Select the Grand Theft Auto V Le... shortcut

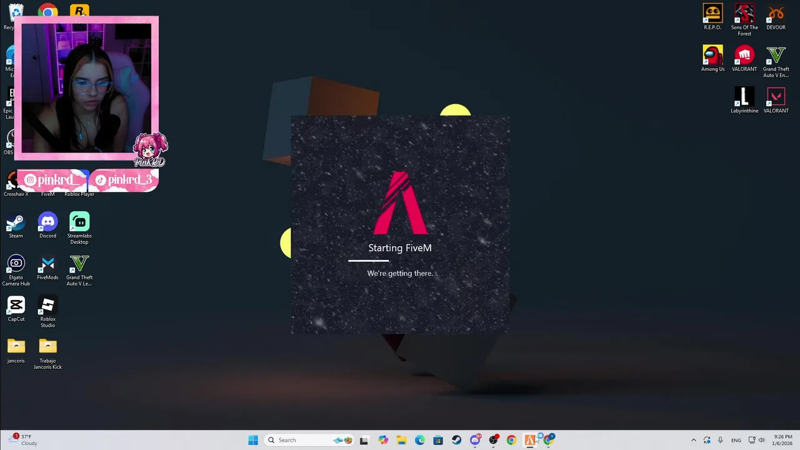click(x=79, y=271)
